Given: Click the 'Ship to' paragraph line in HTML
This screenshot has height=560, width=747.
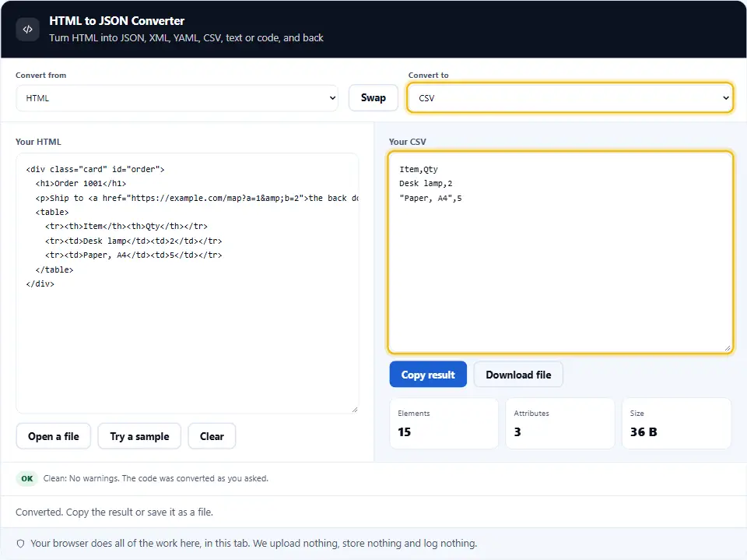Looking at the screenshot, I should [x=197, y=198].
